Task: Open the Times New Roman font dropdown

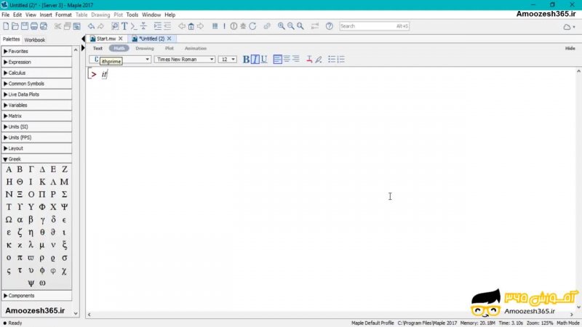Action: click(185, 60)
